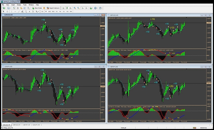Draw a horizontal line
Viewport: 214px width, 130px height.
point(15,12)
